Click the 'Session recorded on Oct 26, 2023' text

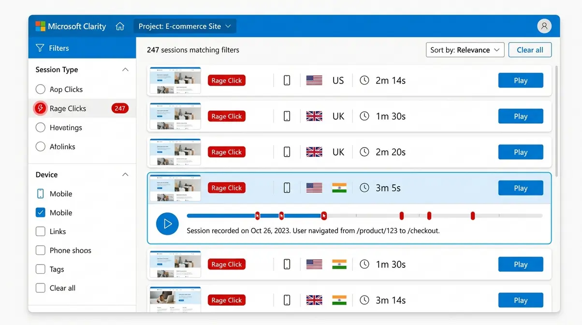[x=239, y=231]
